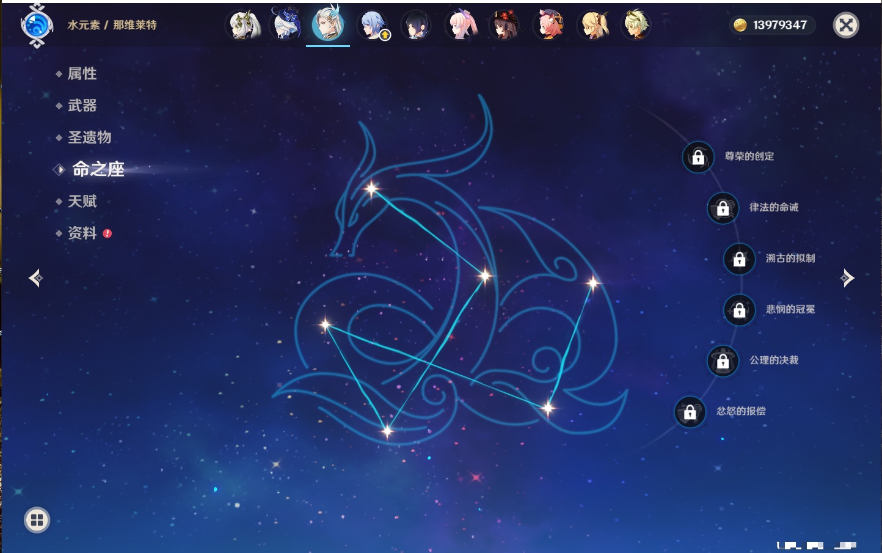The height and width of the screenshot is (553, 882).
Task: Open the lock icon for 忿怒的报偿
Action: tap(690, 412)
